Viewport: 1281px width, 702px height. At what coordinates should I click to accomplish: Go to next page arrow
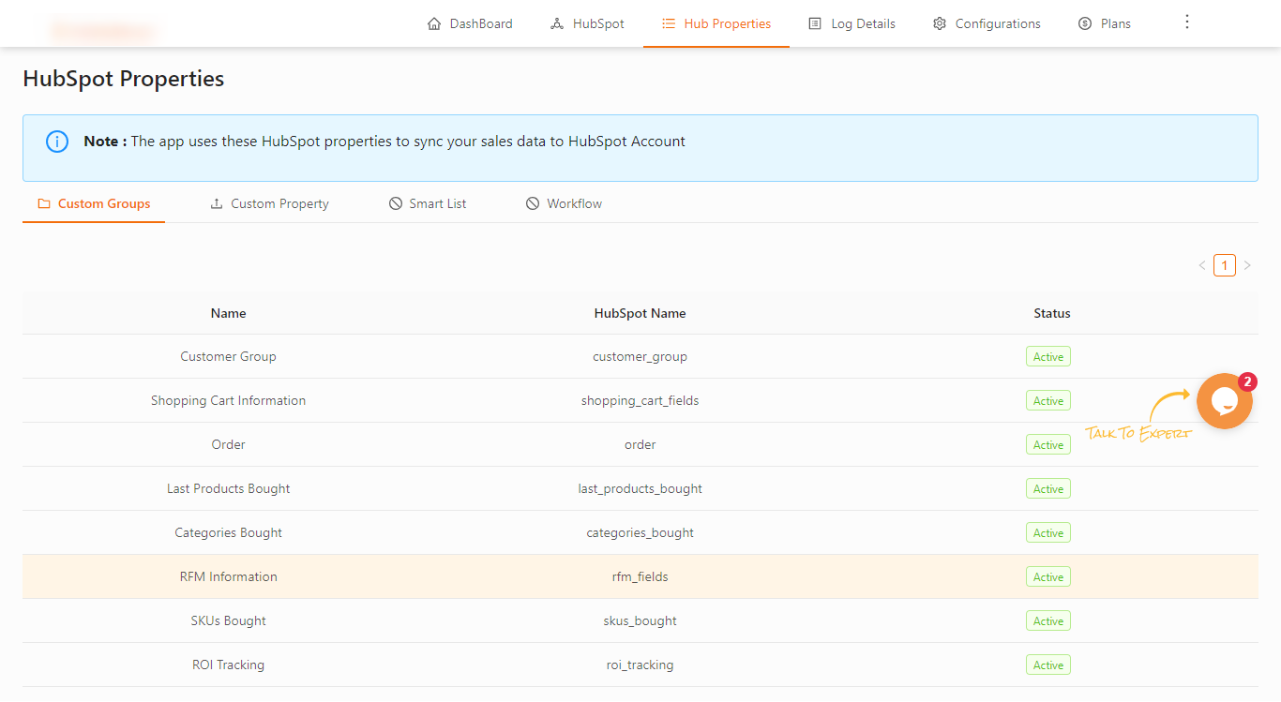tap(1247, 265)
